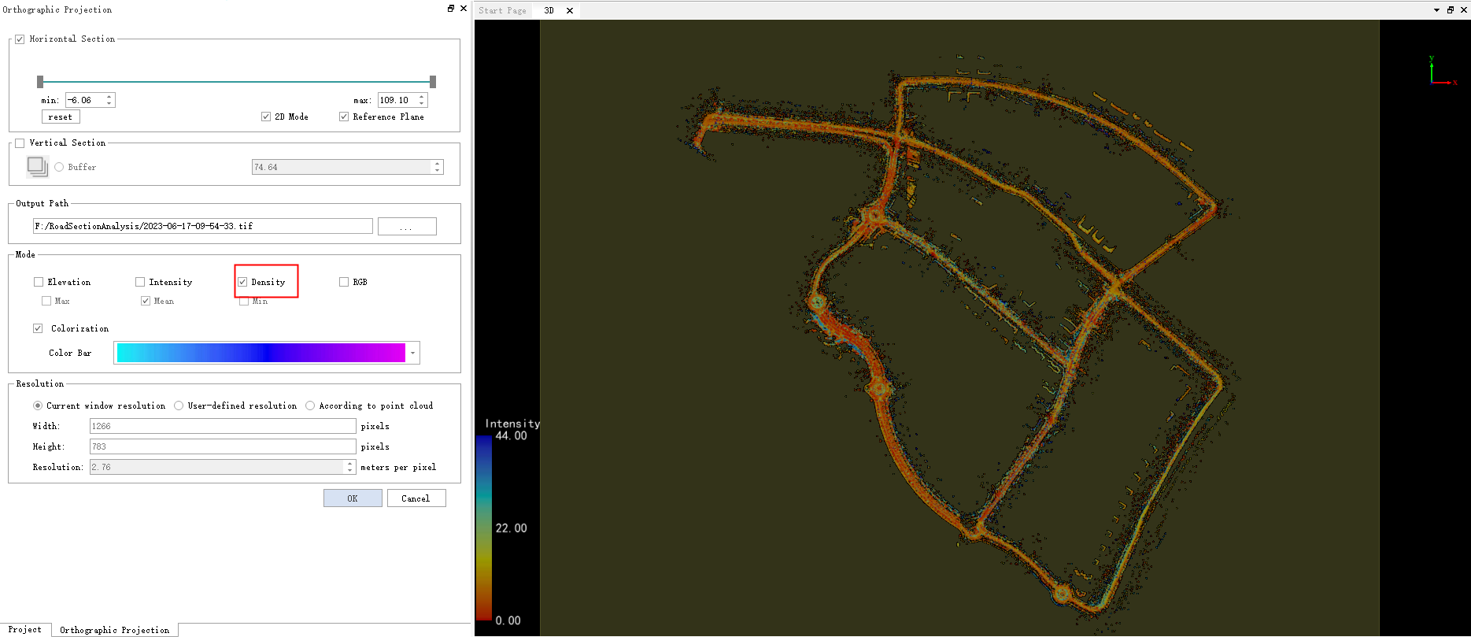Enable the Vertical Section checkbox
This screenshot has width=1471, height=637.
click(20, 143)
